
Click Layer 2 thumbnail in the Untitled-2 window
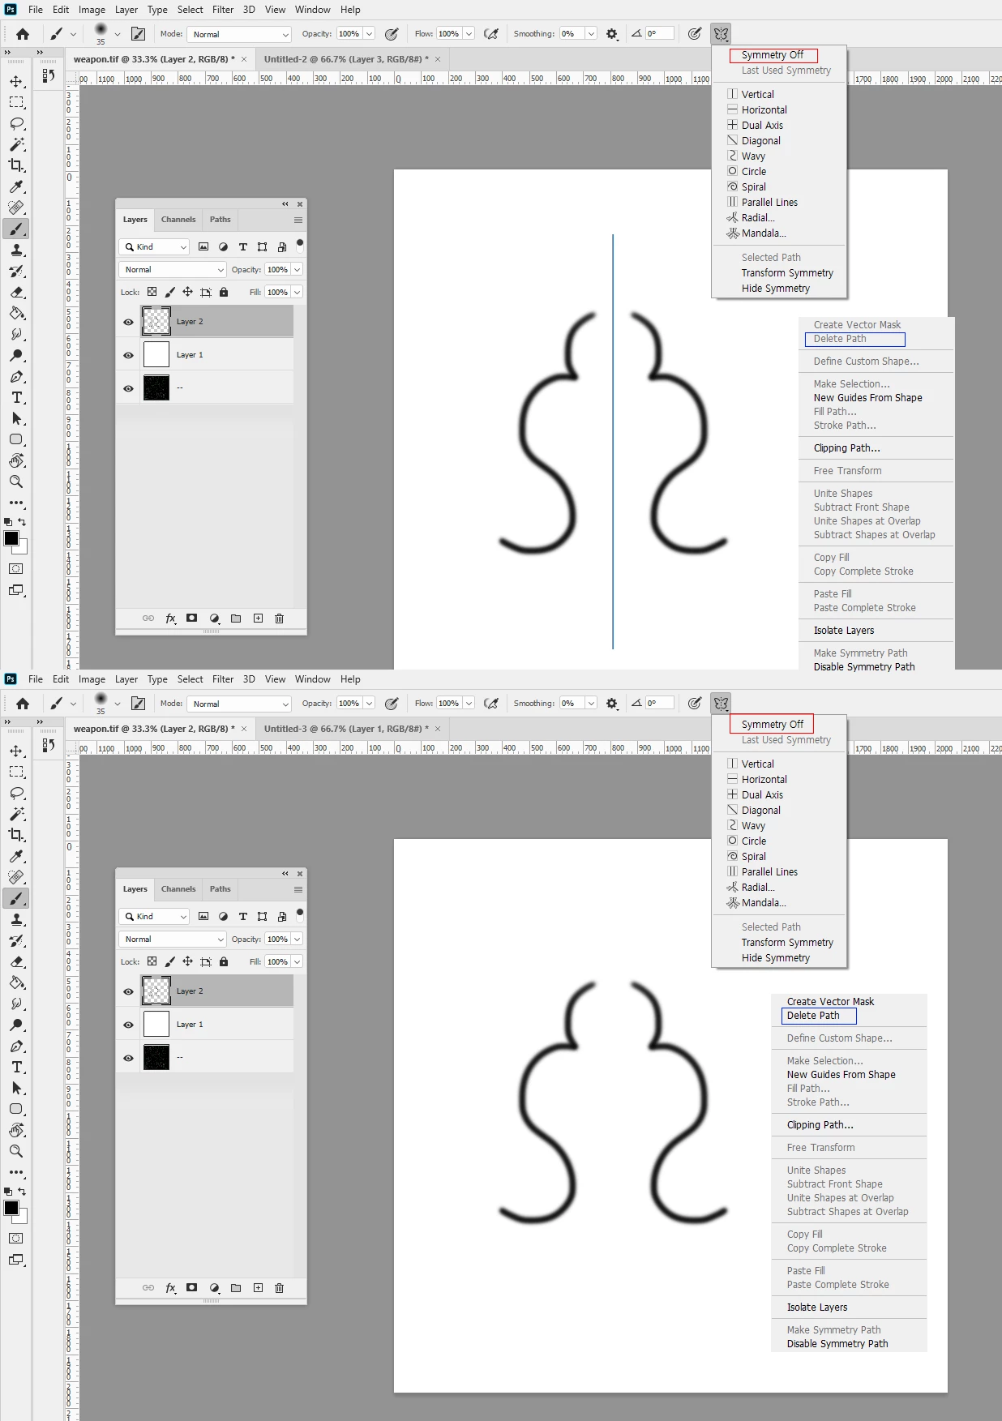(x=156, y=322)
